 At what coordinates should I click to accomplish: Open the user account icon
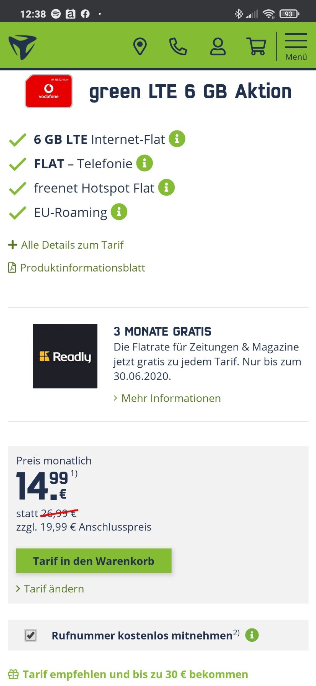tap(218, 46)
